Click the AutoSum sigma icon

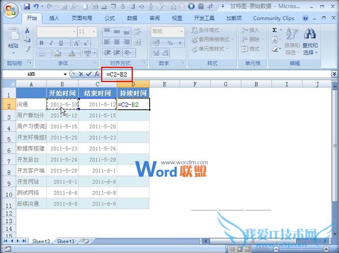point(275,30)
